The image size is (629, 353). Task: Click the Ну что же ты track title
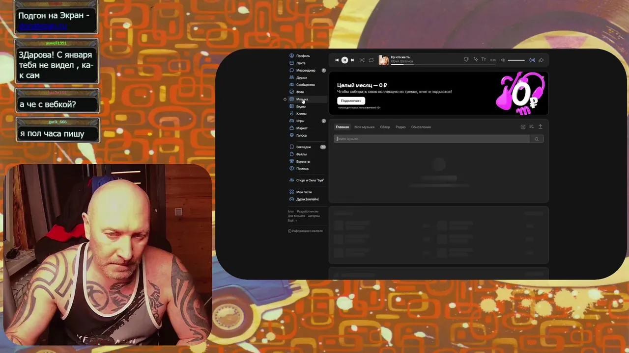(x=400, y=57)
